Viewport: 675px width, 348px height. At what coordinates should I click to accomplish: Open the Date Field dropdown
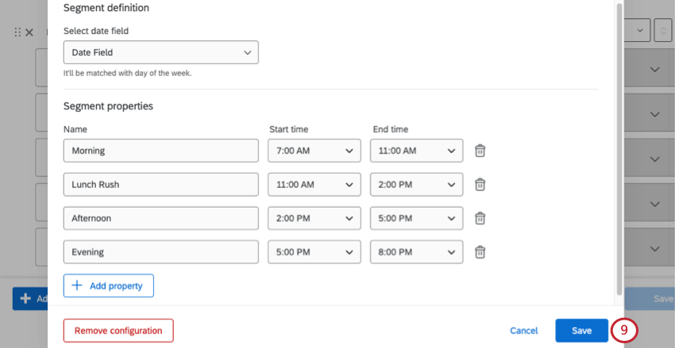tap(160, 53)
